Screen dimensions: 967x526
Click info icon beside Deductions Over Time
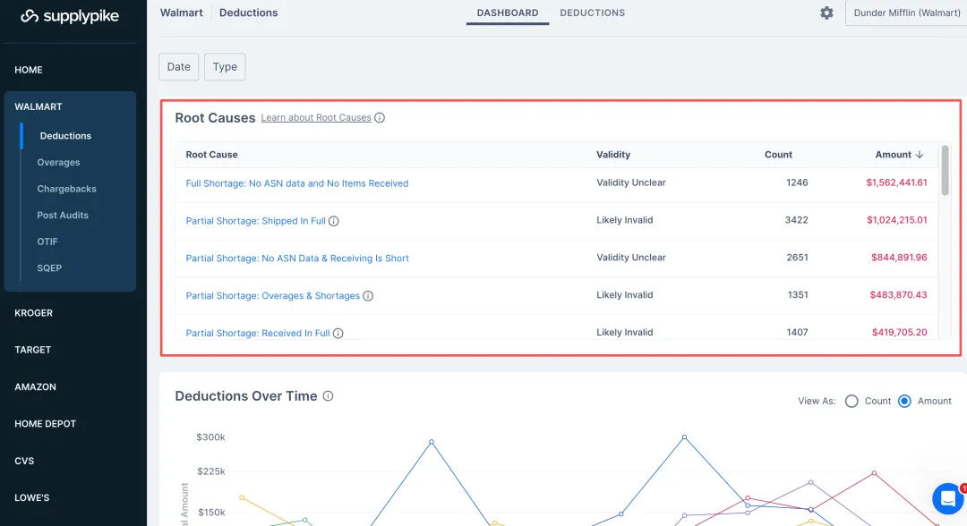coord(328,396)
